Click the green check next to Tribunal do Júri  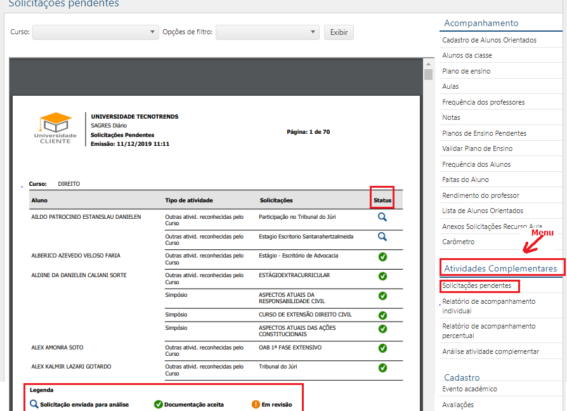pyautogui.click(x=382, y=368)
